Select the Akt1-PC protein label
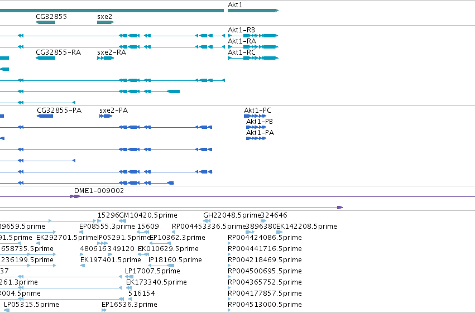The width and height of the screenshot is (475, 313). click(x=257, y=110)
